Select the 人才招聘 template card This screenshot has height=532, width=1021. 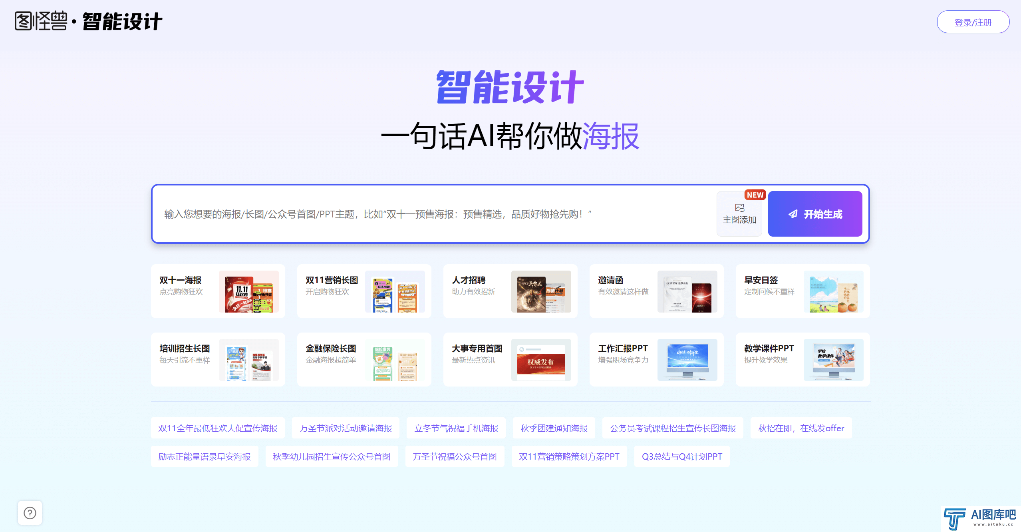pos(510,291)
